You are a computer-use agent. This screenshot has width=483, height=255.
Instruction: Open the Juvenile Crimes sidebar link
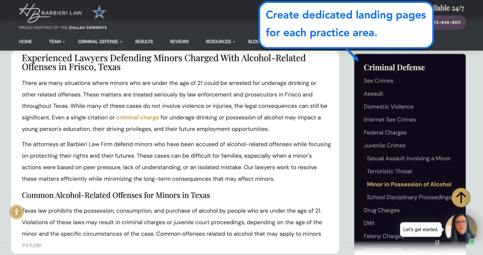(384, 145)
